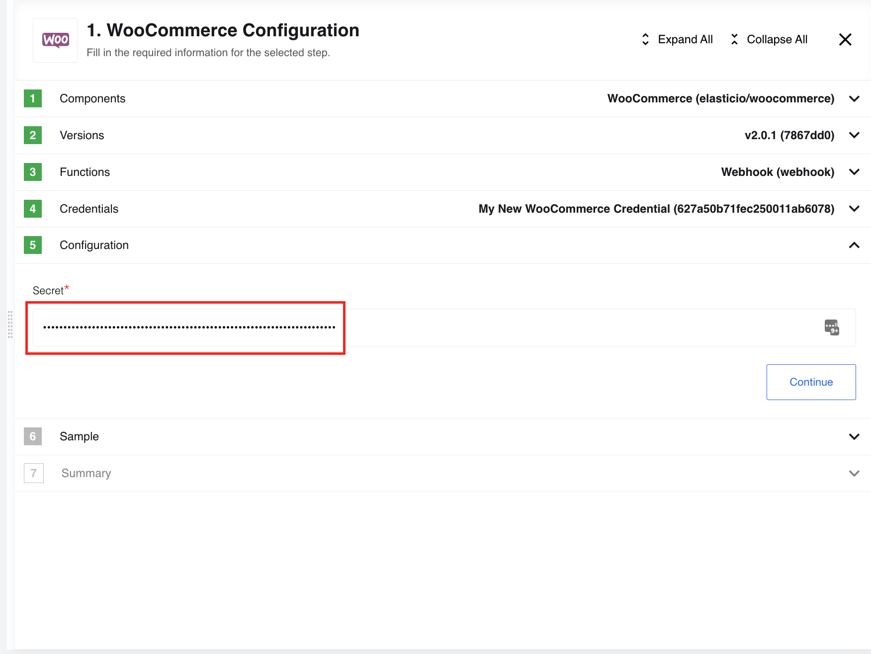The image size is (871, 654).
Task: Open the Credentials row label
Action: 89,209
